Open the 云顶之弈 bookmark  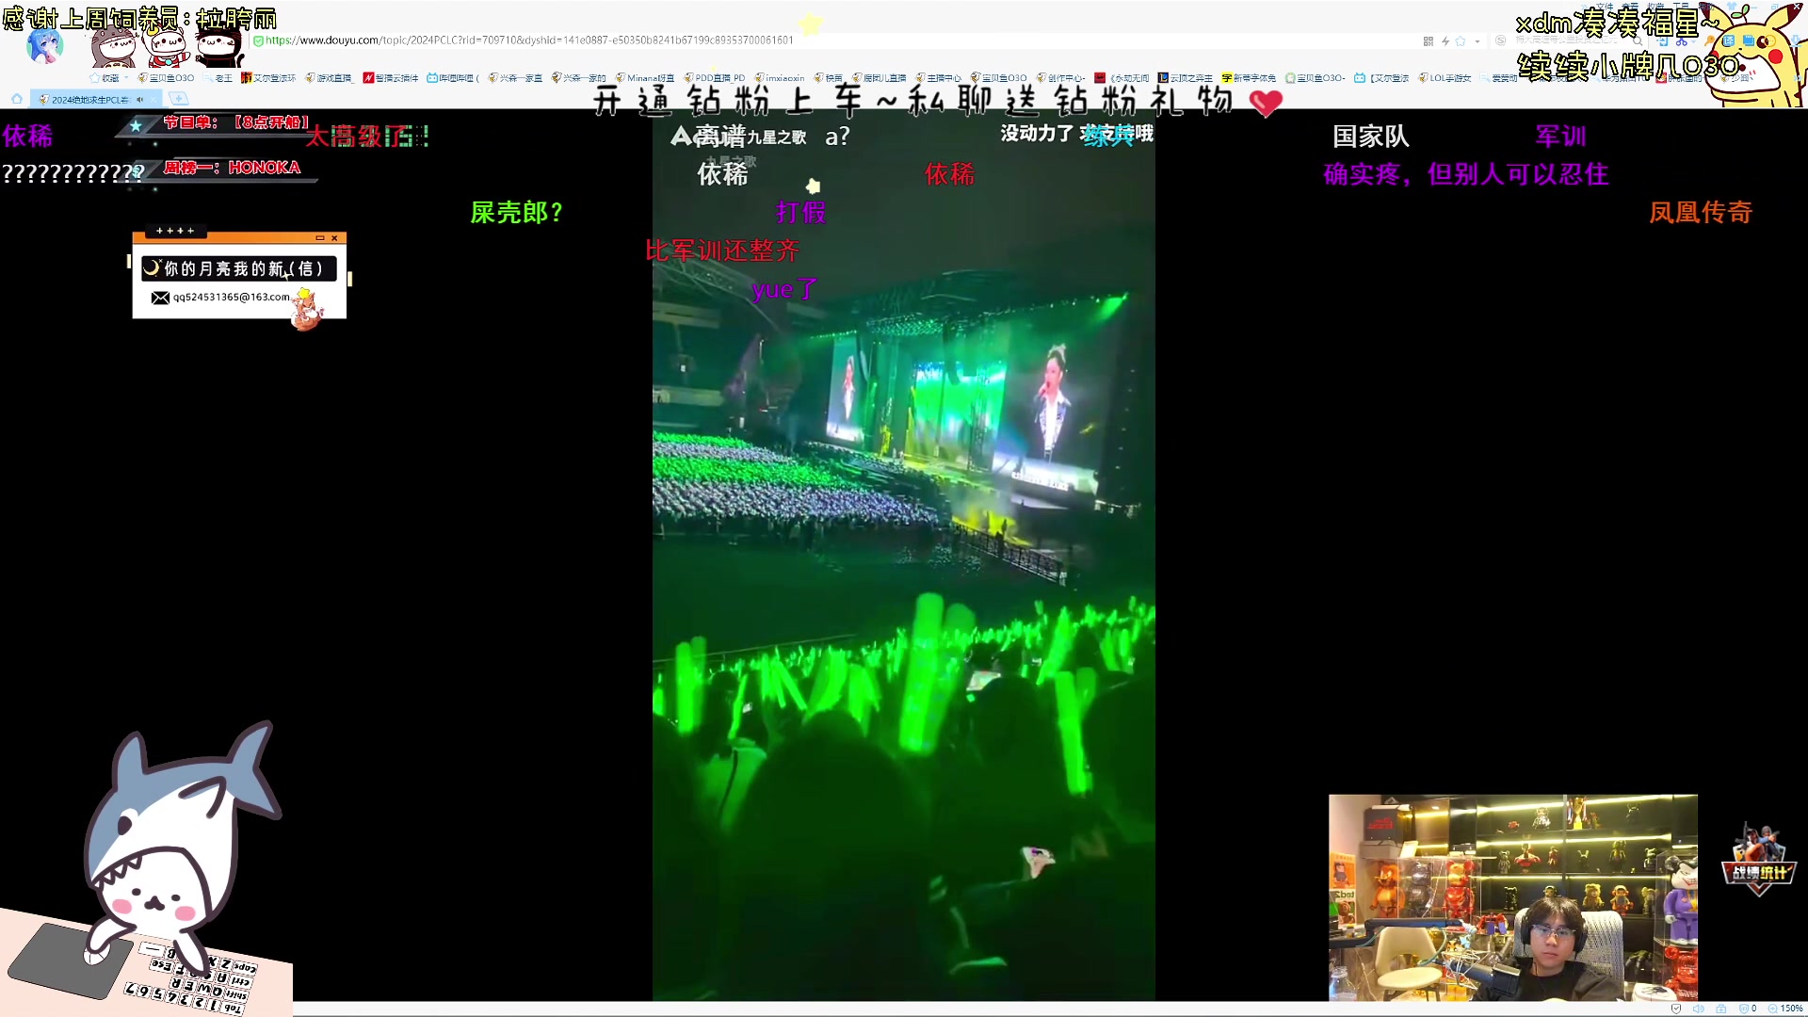[x=1185, y=78]
